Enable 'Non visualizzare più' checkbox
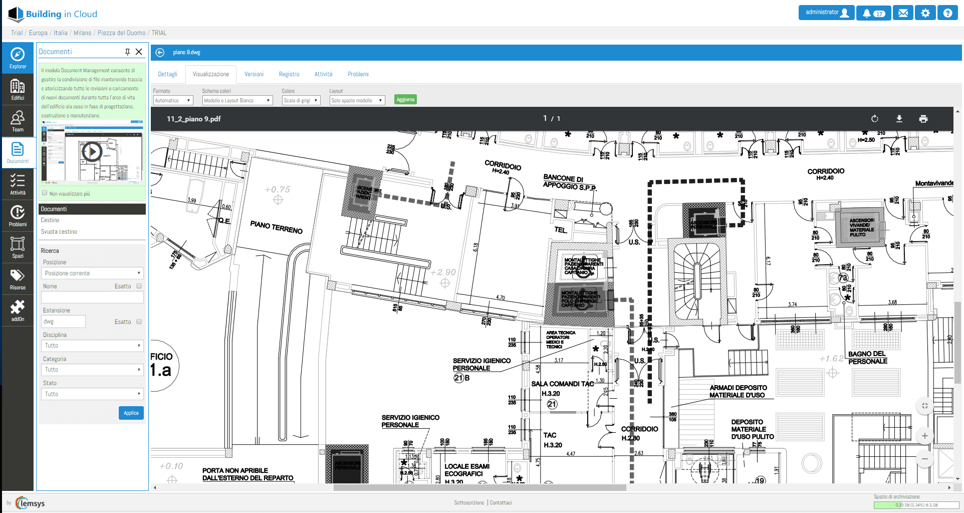 (x=45, y=193)
